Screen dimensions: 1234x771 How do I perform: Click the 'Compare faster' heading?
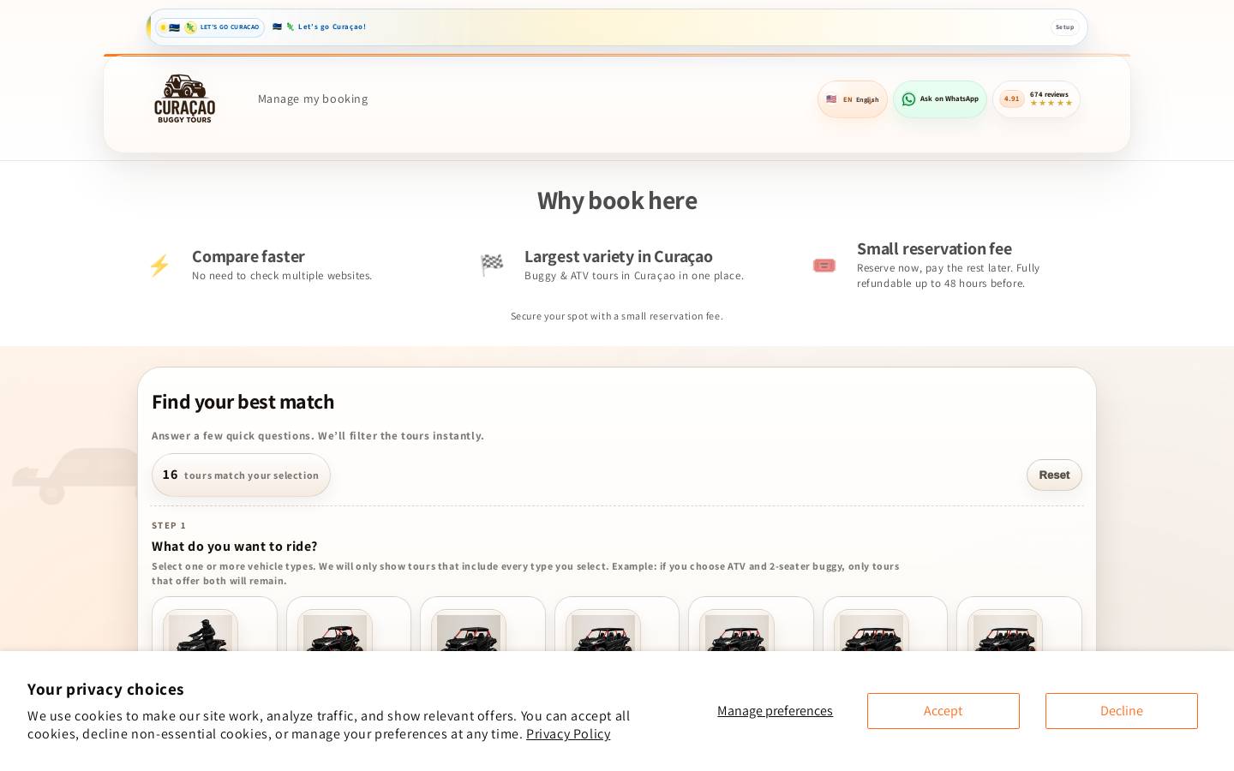[x=249, y=256]
